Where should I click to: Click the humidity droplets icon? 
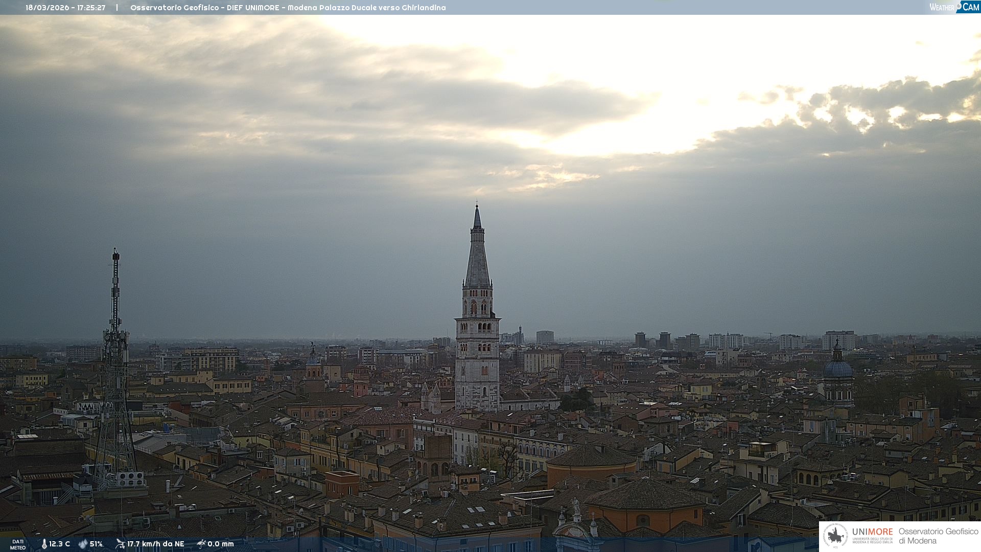tap(83, 544)
